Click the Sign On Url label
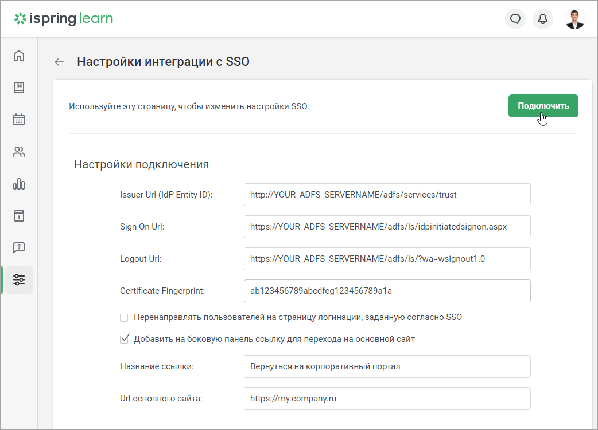The width and height of the screenshot is (598, 430). click(142, 227)
